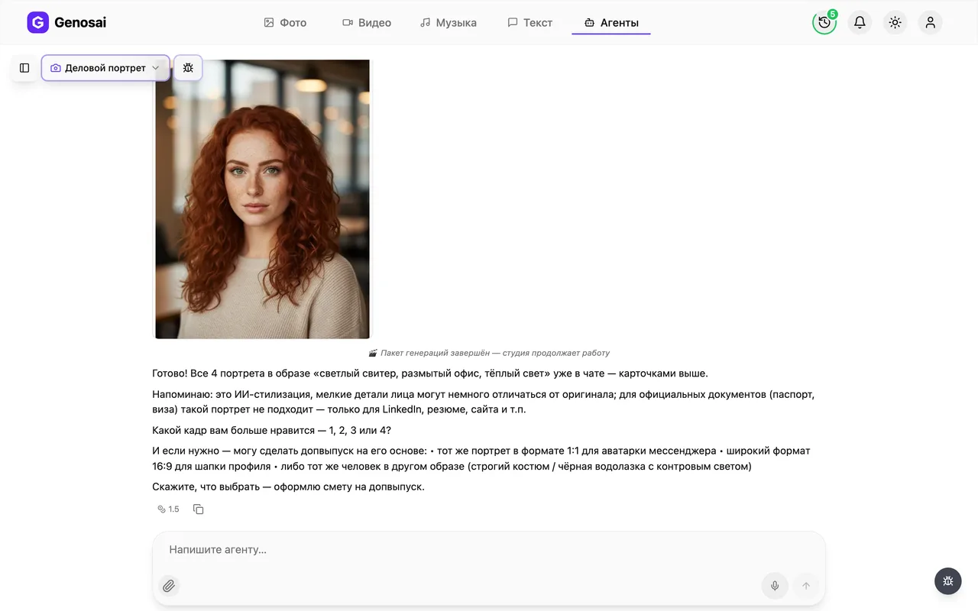The width and height of the screenshot is (978, 611).
Task: Select the Агенты tab
Action: pos(611,23)
